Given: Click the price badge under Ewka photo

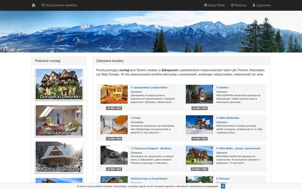Looking at the screenshot, I should (x=114, y=139).
